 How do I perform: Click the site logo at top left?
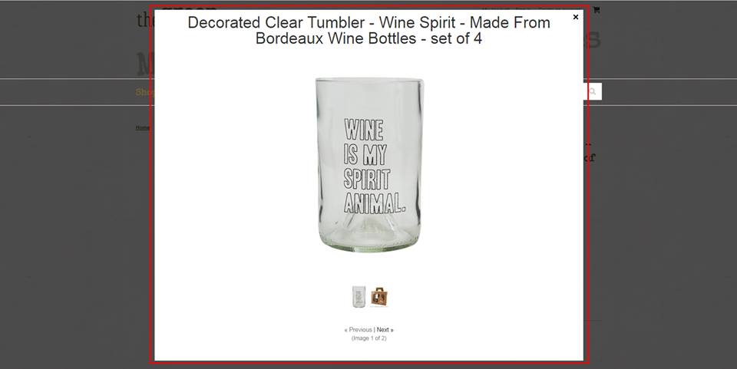pyautogui.click(x=144, y=21)
